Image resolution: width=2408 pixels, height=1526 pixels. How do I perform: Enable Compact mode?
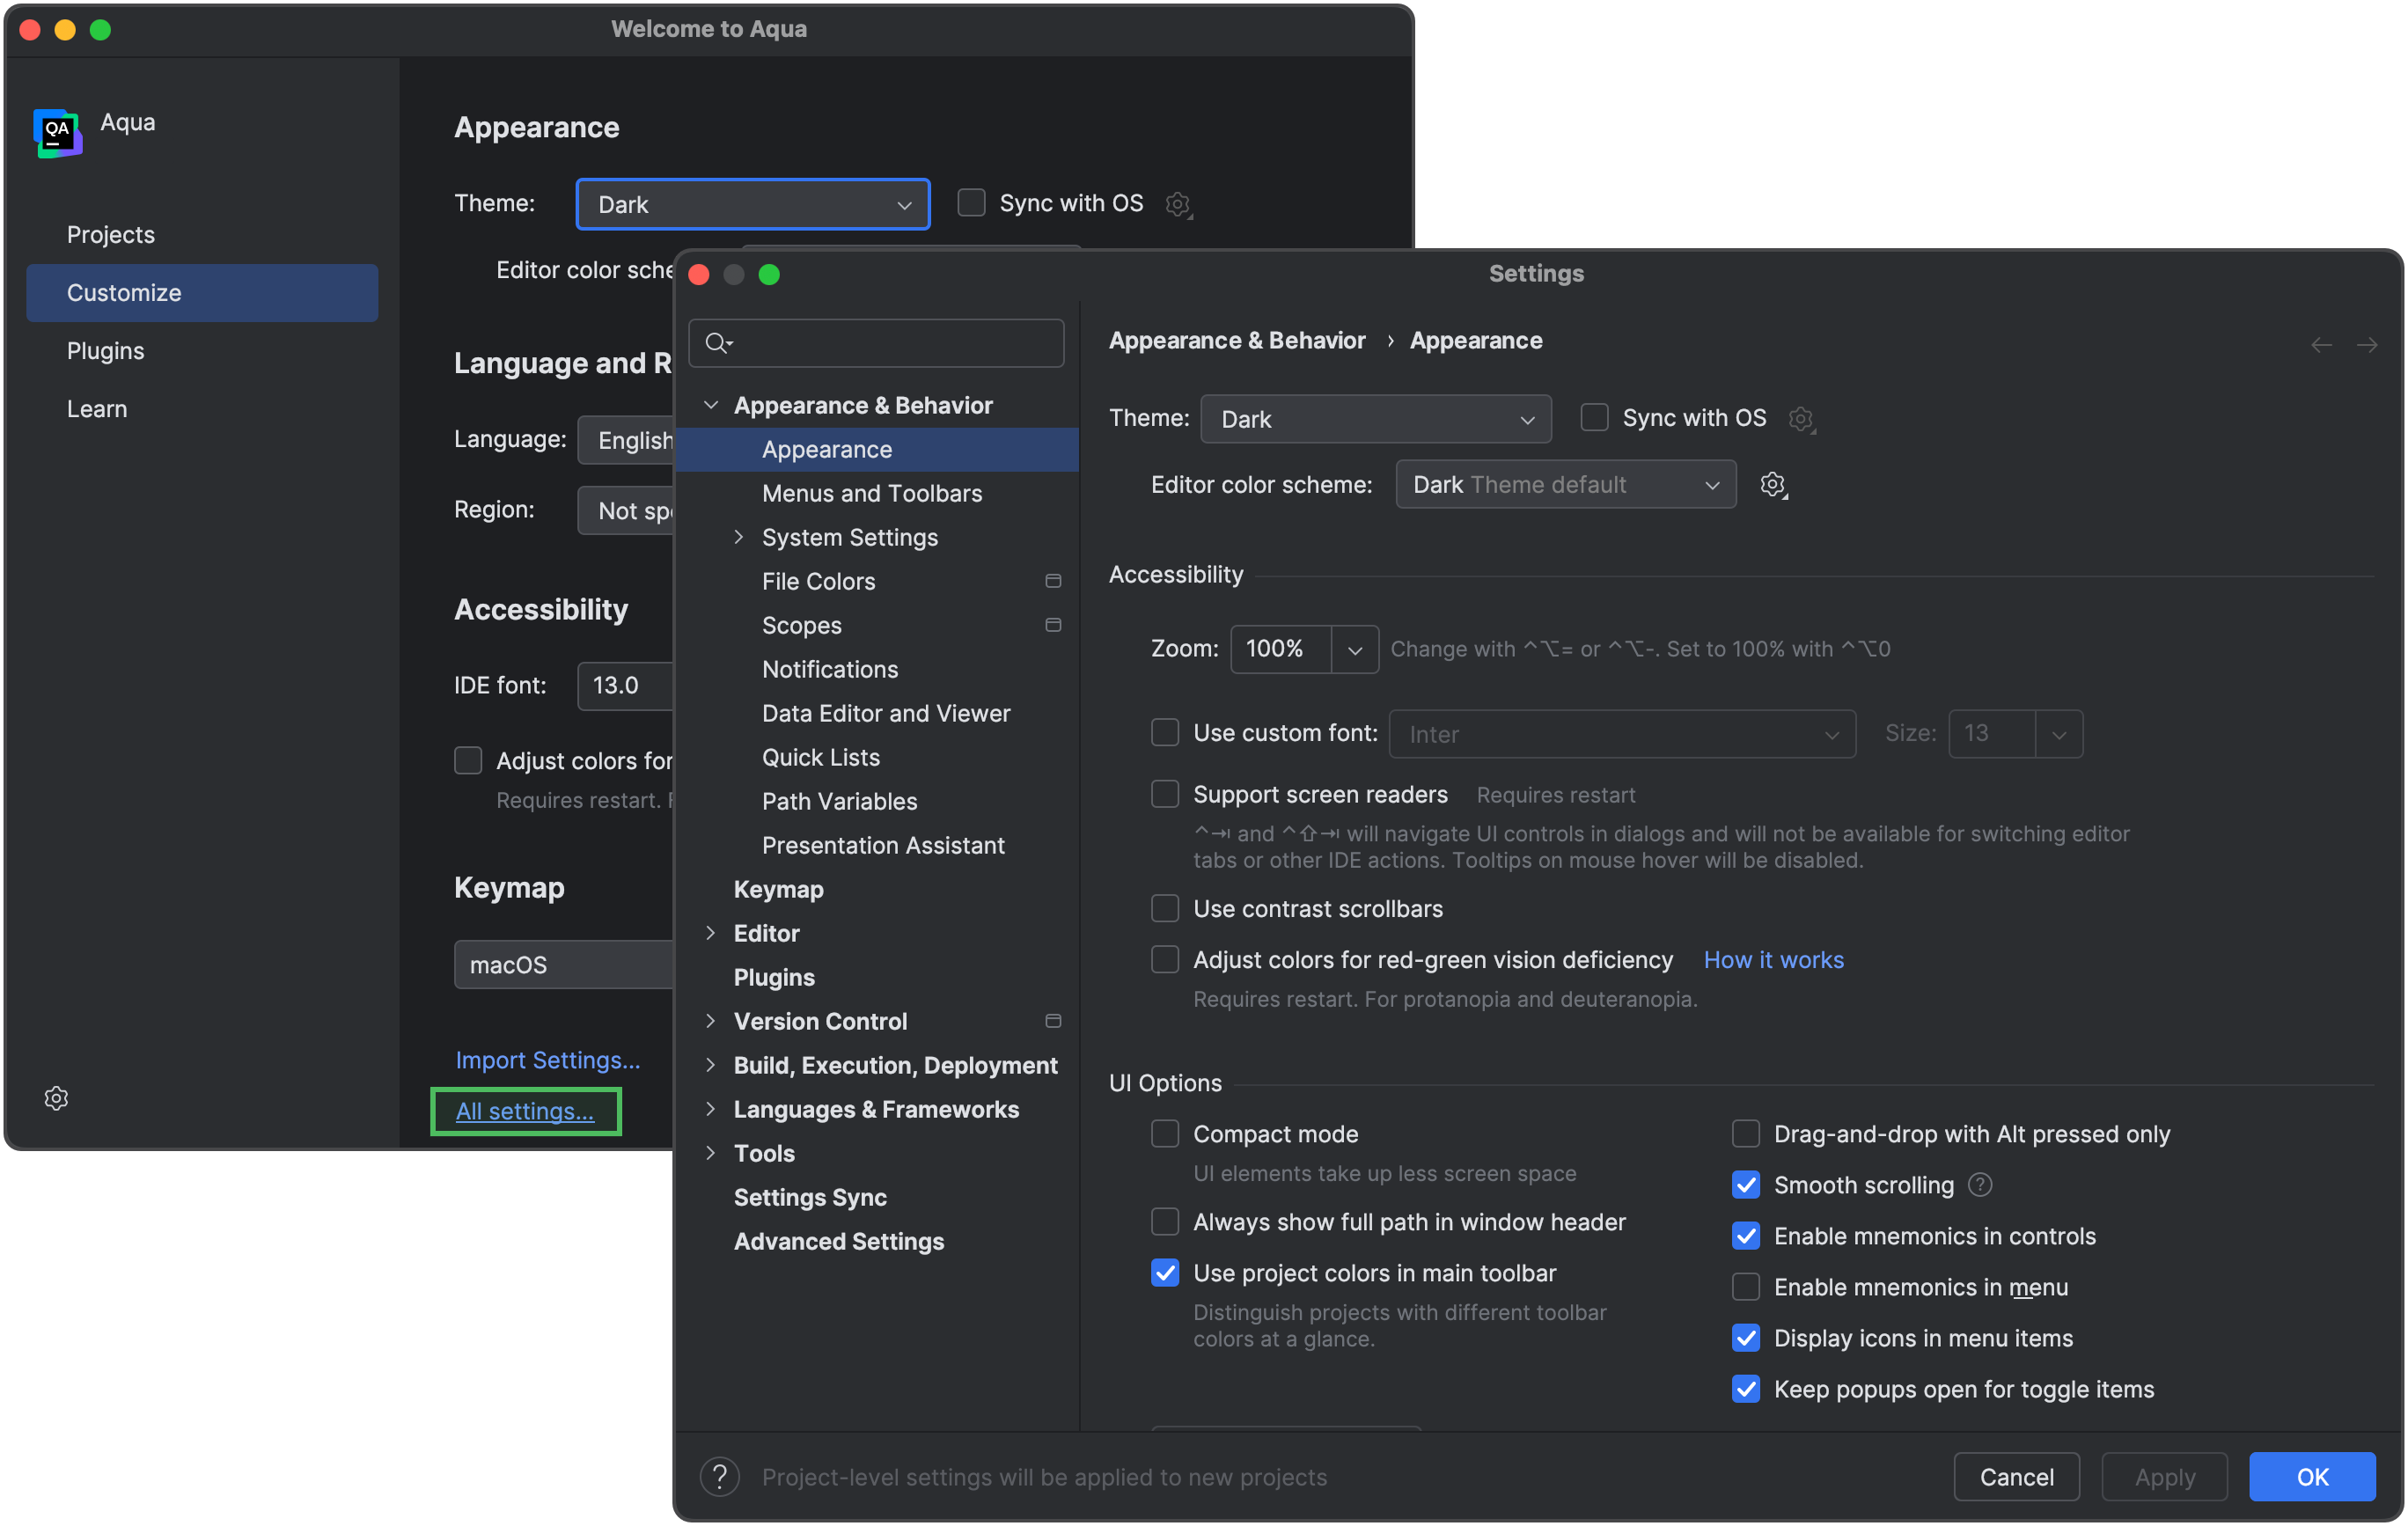pyautogui.click(x=1165, y=1134)
